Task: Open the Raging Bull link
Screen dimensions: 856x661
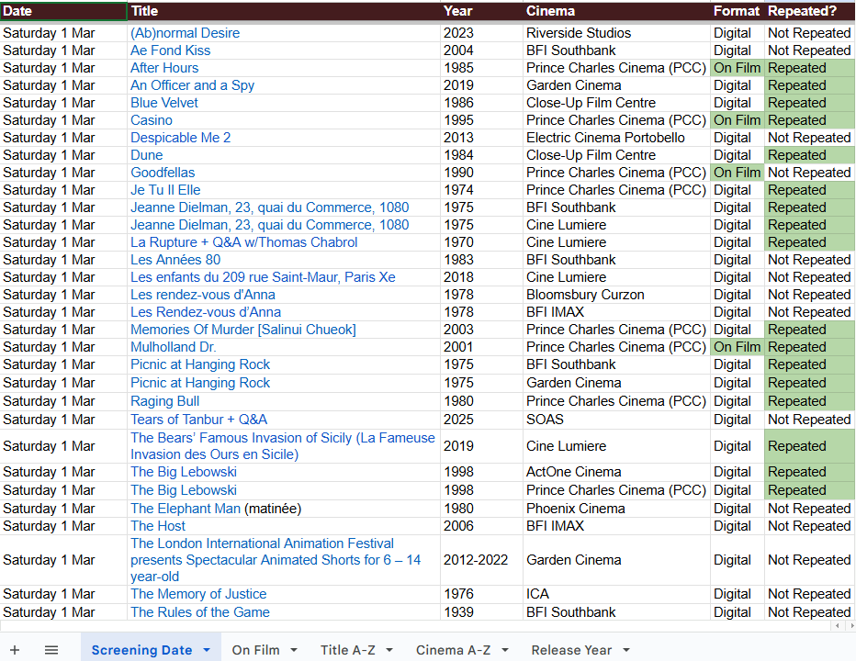Action: (x=164, y=401)
